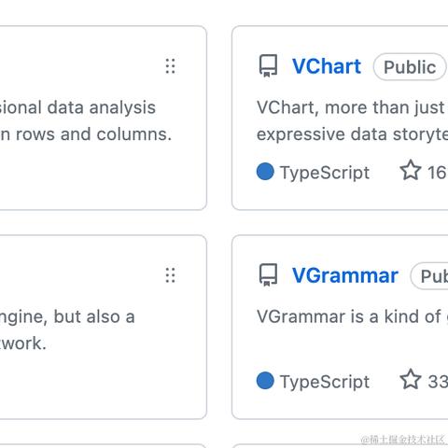Click the star icon on the VGrammar card

click(x=411, y=379)
